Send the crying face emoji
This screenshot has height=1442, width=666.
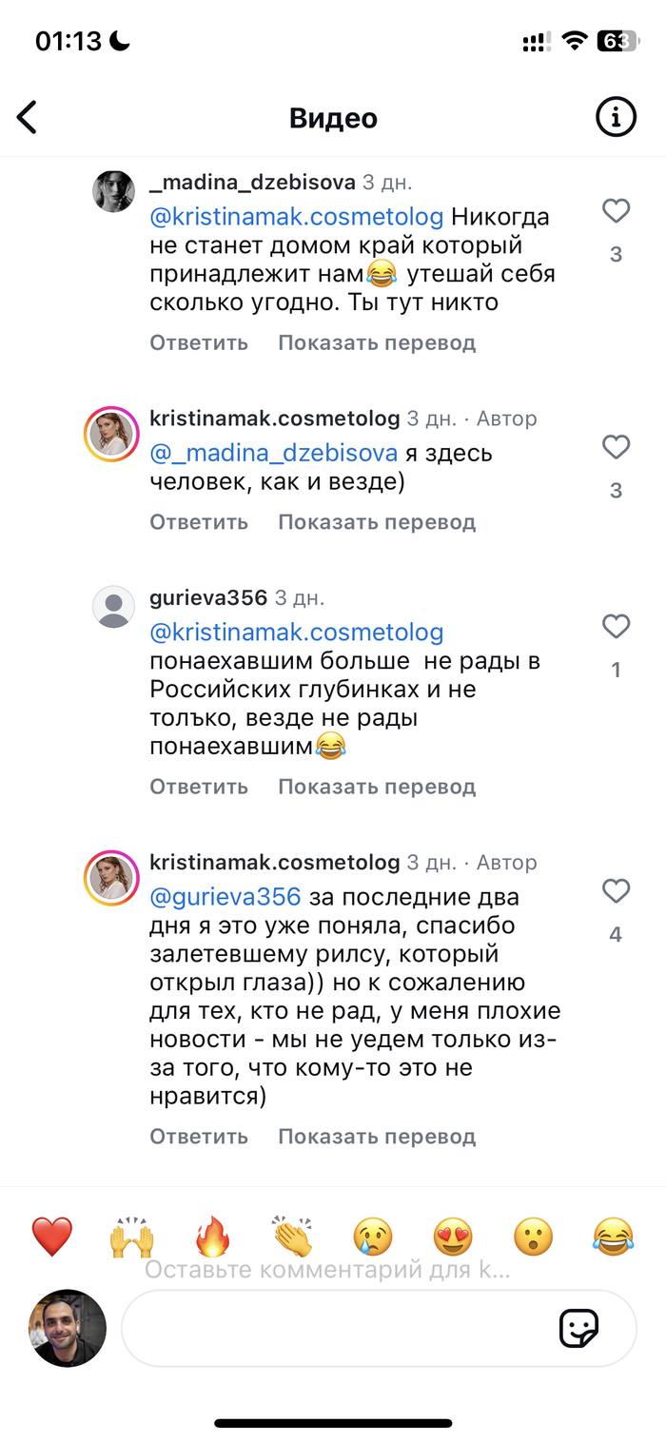point(373,1236)
